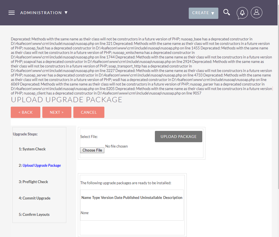
Task: Click the Name column header
Action: pos(86,198)
